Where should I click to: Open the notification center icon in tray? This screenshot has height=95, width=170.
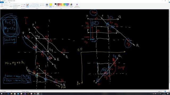click(168, 94)
